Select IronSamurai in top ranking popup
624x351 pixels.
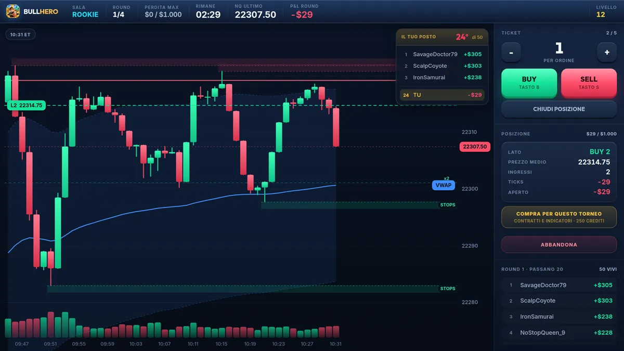click(442, 77)
